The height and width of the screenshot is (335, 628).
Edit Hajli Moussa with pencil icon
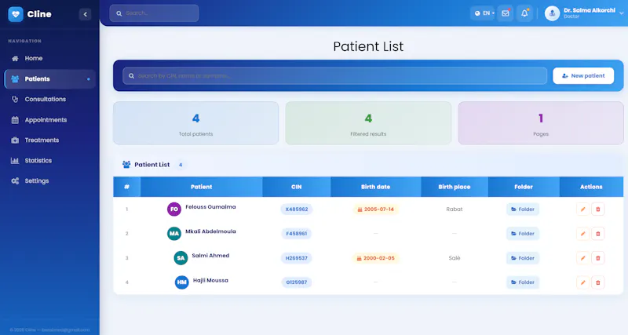(582, 282)
